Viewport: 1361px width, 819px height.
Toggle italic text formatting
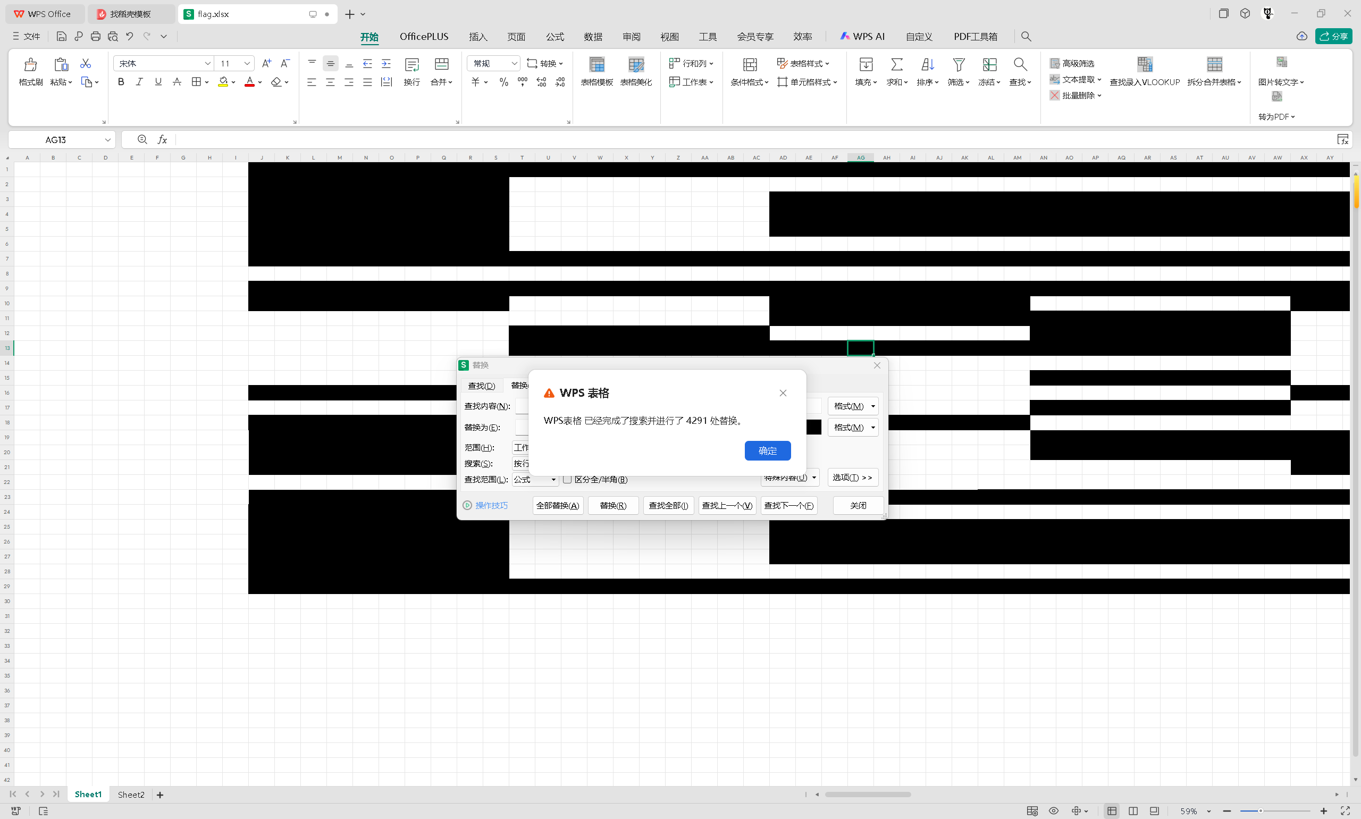pyautogui.click(x=140, y=82)
